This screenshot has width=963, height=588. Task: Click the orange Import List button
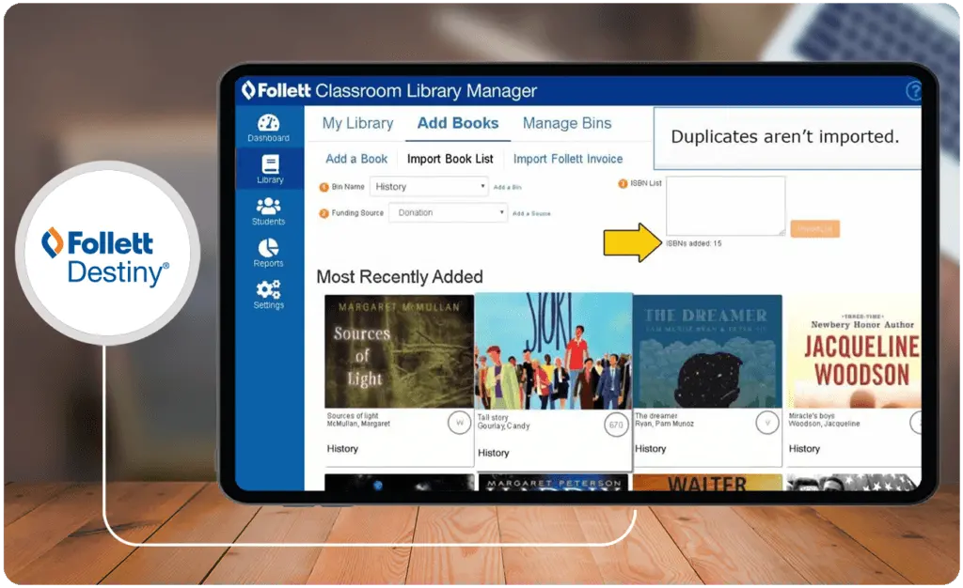pos(814,228)
